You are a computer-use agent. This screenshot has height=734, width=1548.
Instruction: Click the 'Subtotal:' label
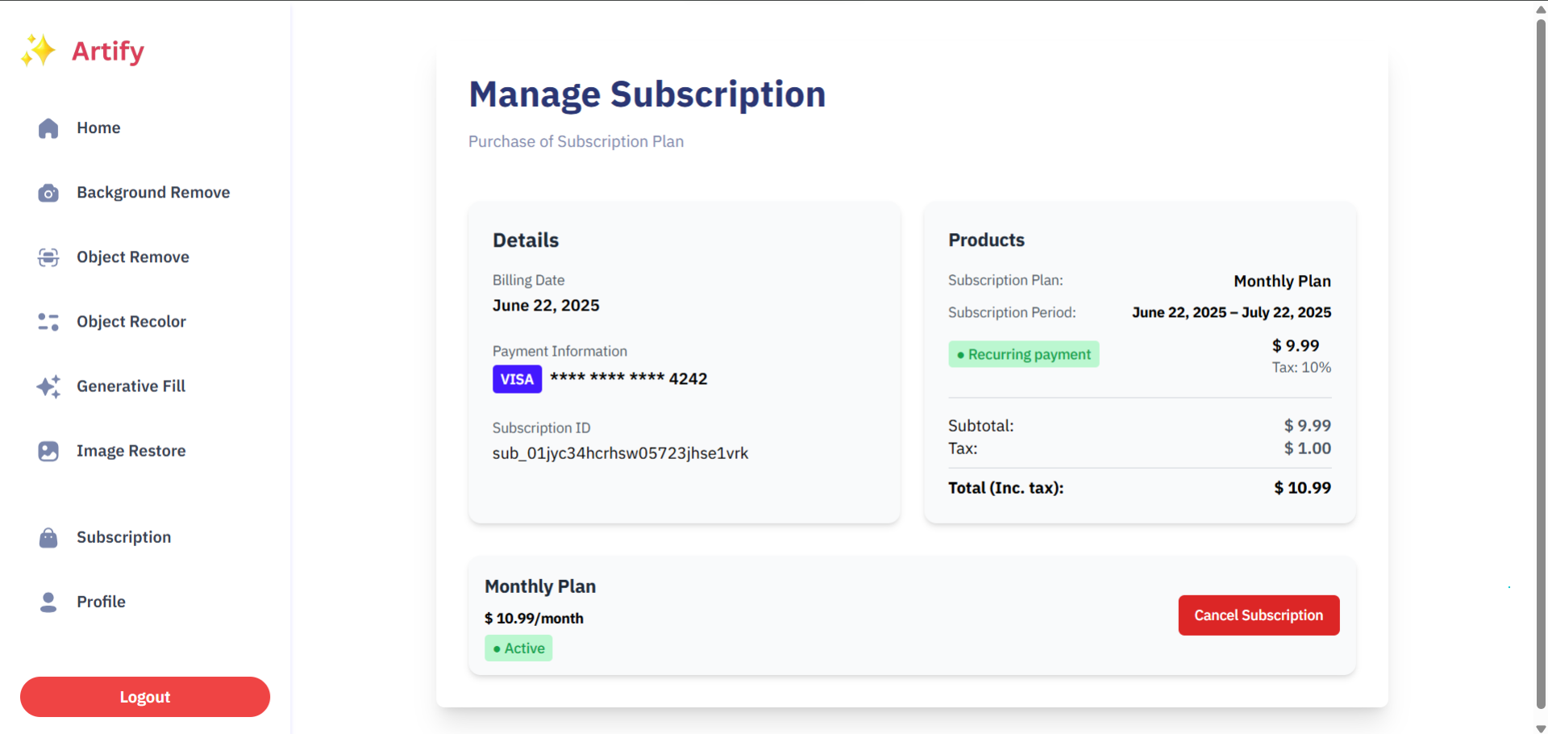point(980,426)
